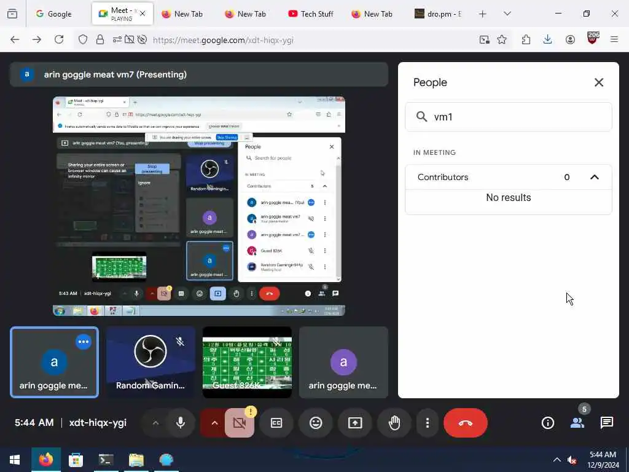Go back in browser history

[x=15, y=39]
